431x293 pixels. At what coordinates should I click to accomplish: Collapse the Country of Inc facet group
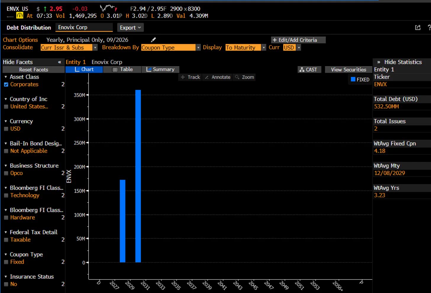(x=6, y=99)
